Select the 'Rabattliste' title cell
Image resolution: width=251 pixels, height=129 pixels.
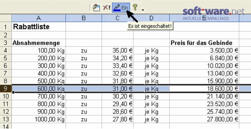38,27
